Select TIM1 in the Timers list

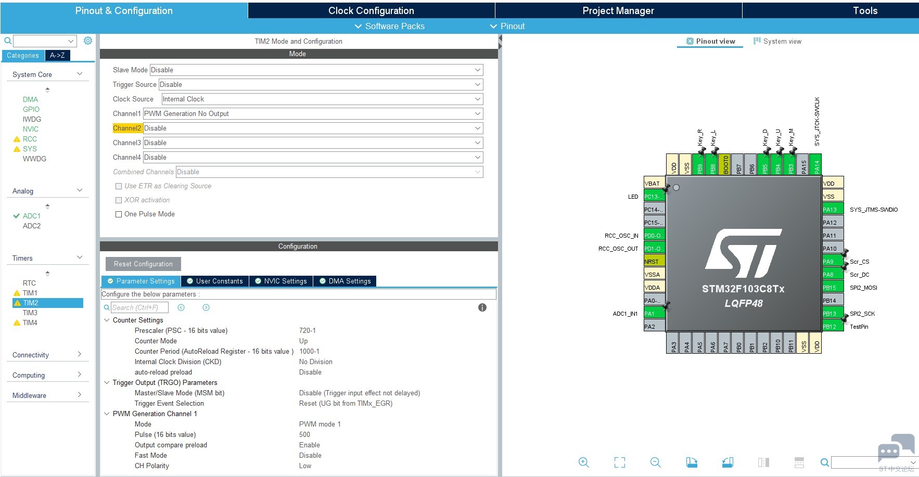click(30, 293)
